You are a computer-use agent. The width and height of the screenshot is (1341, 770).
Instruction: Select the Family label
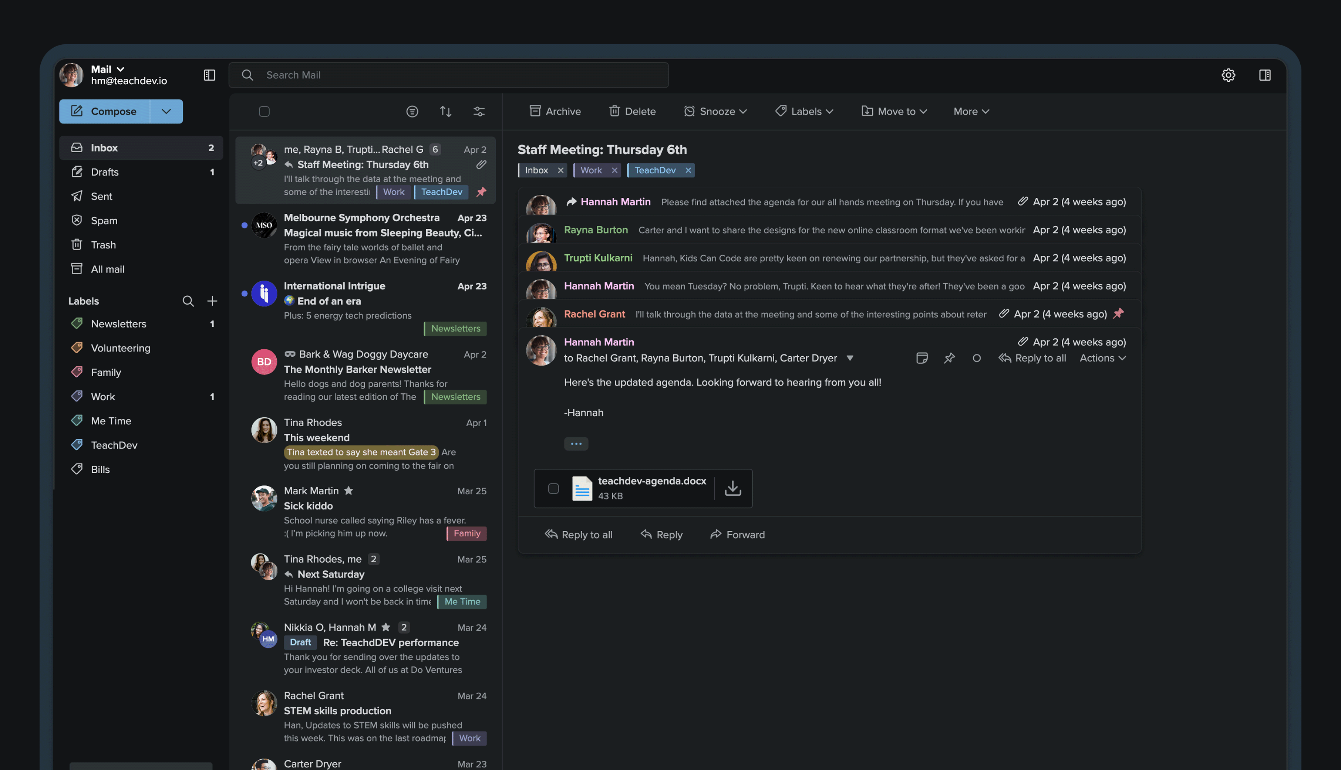(141, 372)
